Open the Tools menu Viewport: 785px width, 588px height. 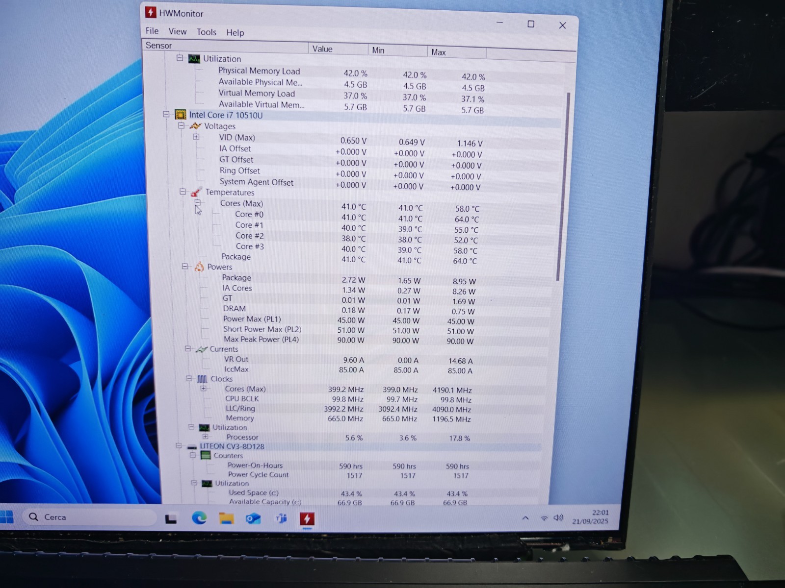pyautogui.click(x=207, y=32)
